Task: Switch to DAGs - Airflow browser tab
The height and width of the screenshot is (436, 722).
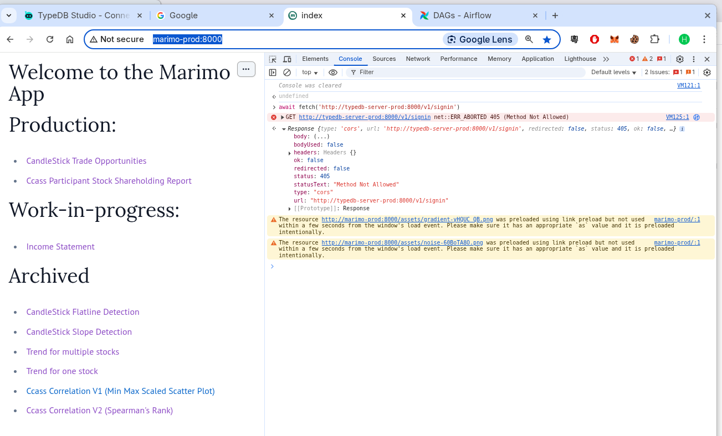Action: point(478,15)
